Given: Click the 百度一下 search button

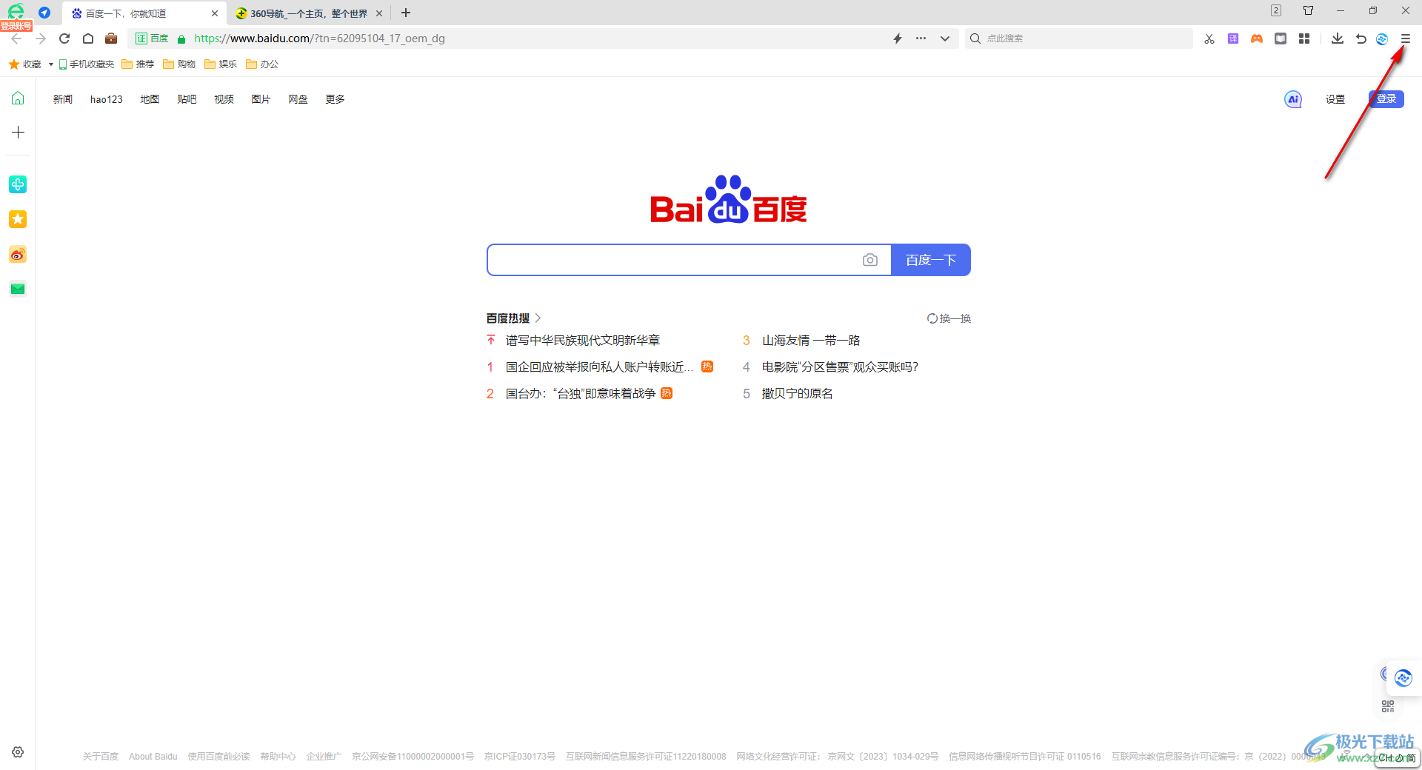Looking at the screenshot, I should pyautogui.click(x=931, y=260).
